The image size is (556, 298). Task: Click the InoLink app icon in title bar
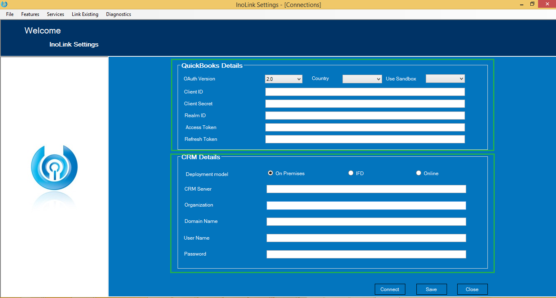pos(4,4)
